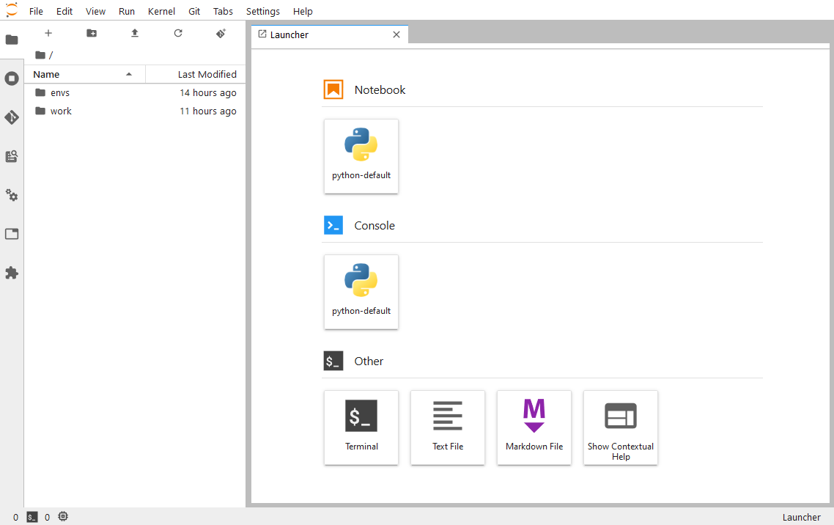Click the Console section blue icon
The image size is (834, 525).
point(333,225)
